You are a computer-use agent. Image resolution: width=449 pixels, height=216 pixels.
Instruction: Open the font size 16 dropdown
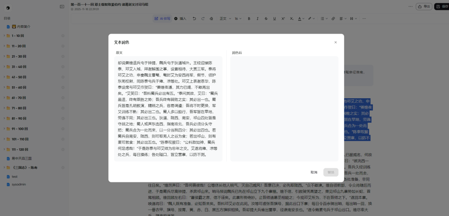238,19
